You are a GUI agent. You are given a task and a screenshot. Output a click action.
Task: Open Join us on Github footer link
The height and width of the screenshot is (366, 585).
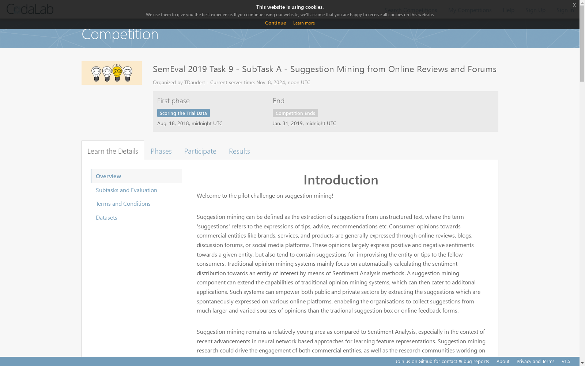442,361
